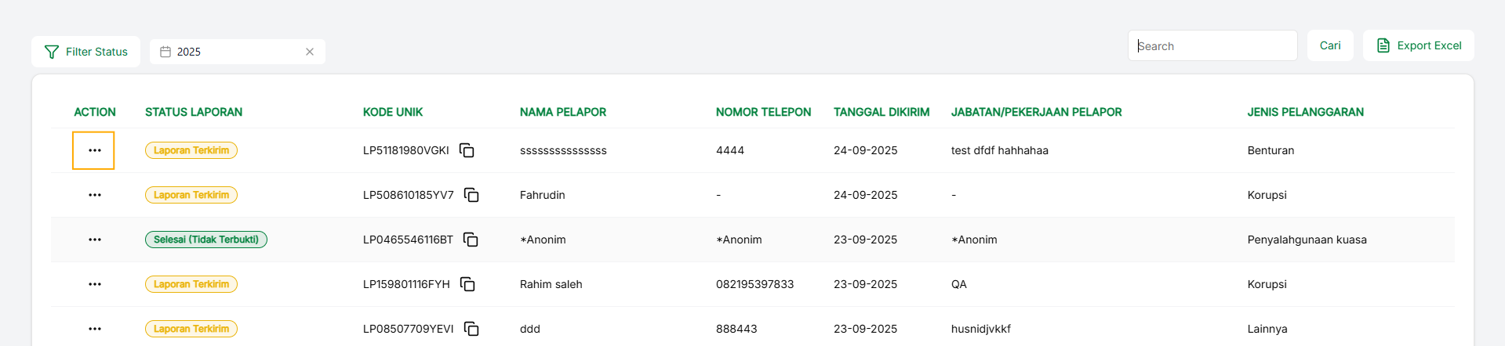Copy the unique code LP508610185YV7
Viewport: 1505px width, 346px height.
tap(471, 195)
